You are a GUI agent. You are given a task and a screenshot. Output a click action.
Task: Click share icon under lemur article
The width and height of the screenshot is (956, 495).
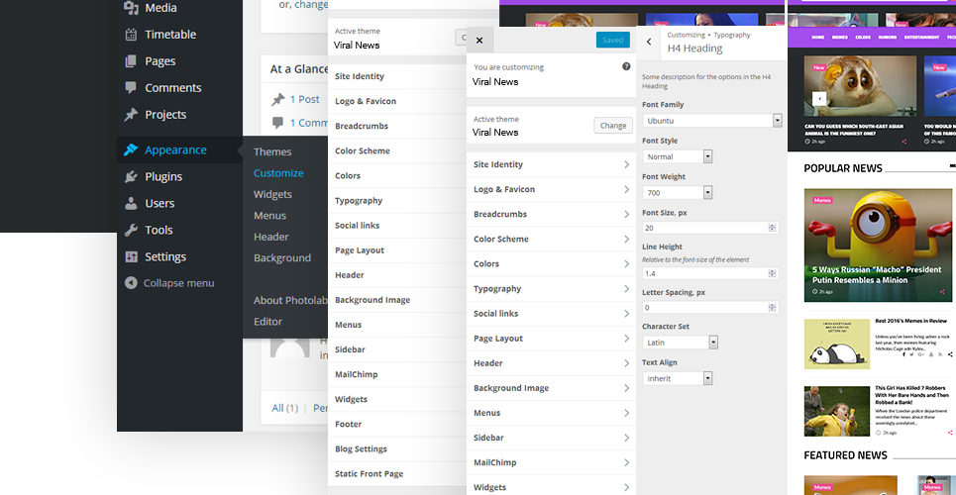pyautogui.click(x=903, y=142)
